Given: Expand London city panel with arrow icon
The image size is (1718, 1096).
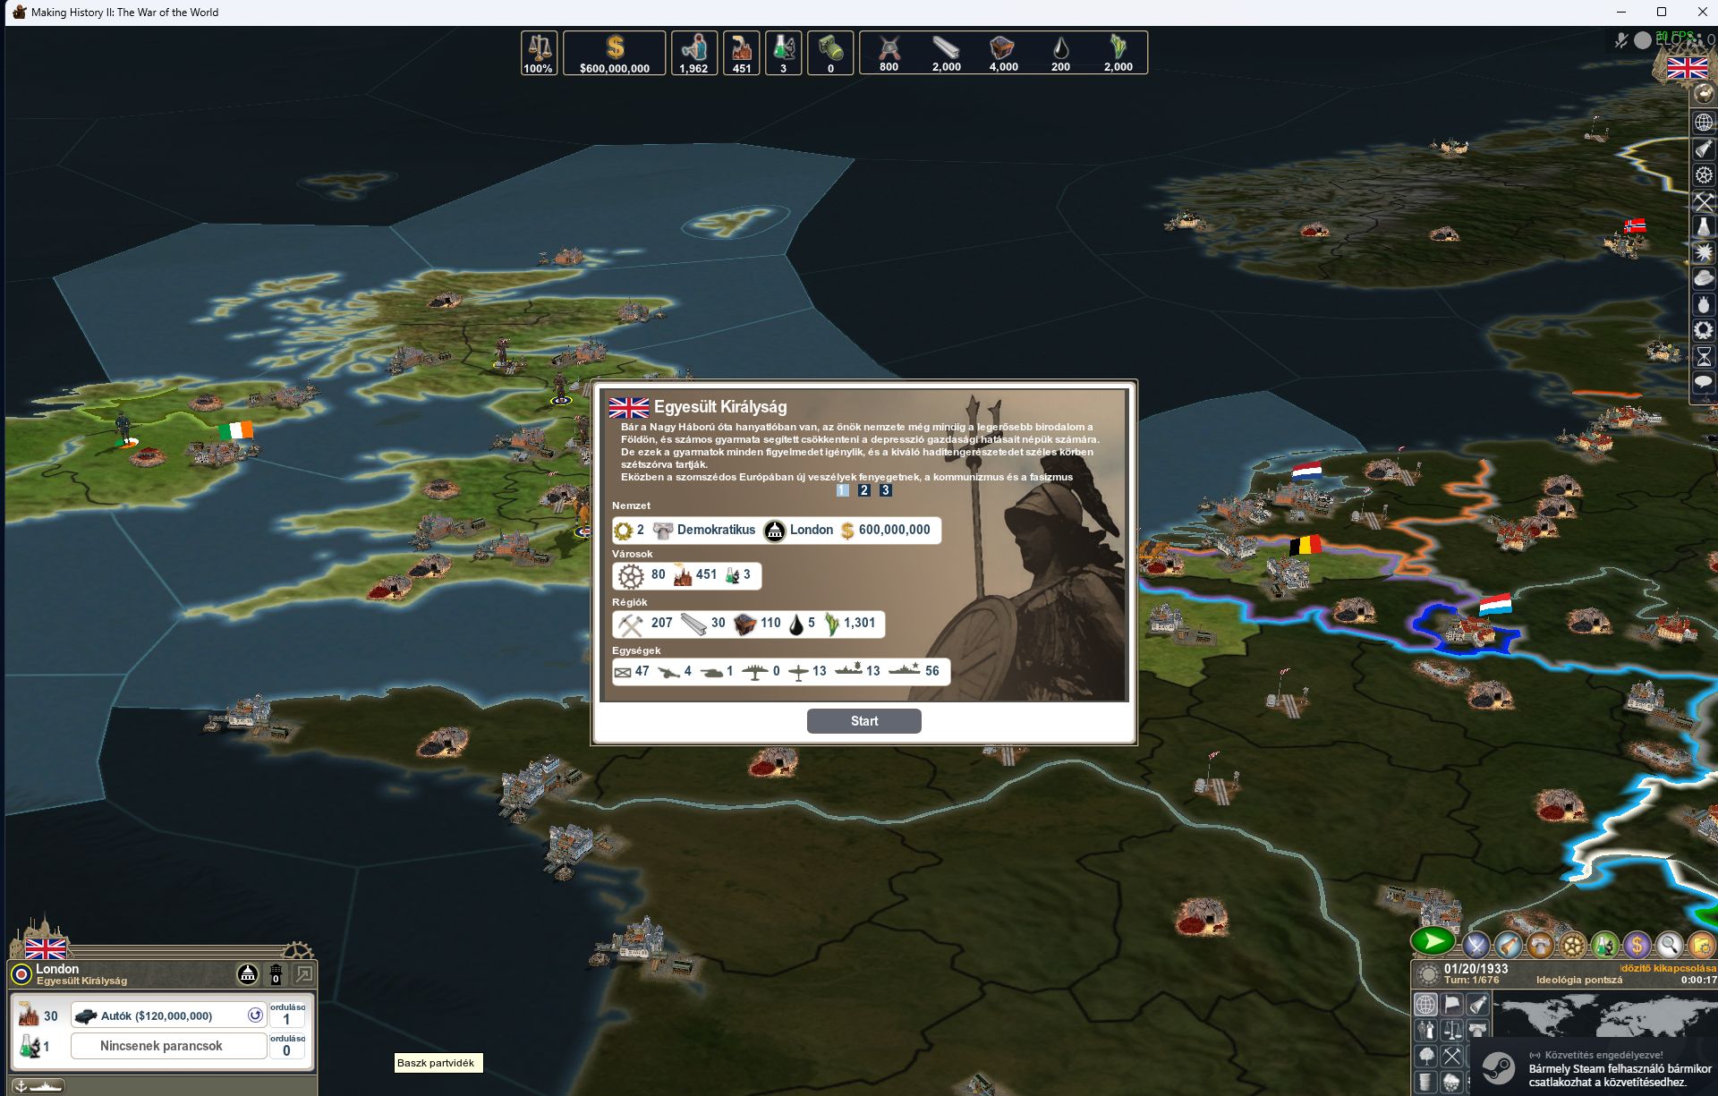Looking at the screenshot, I should pos(303,974).
